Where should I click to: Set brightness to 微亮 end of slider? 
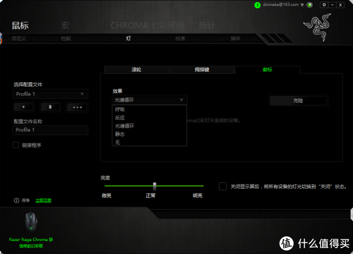click(x=105, y=186)
